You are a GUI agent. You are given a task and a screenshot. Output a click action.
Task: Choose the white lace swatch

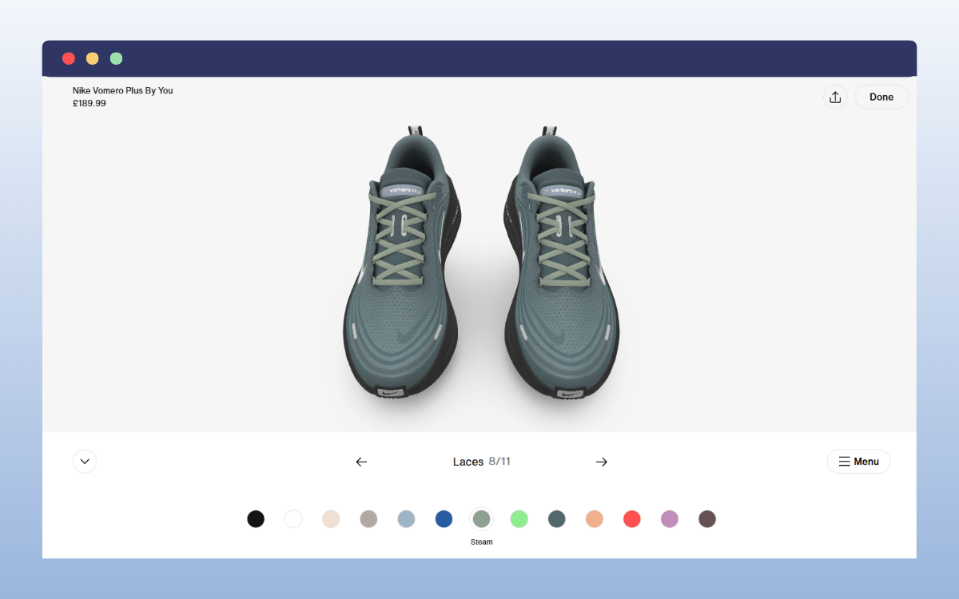click(x=293, y=518)
